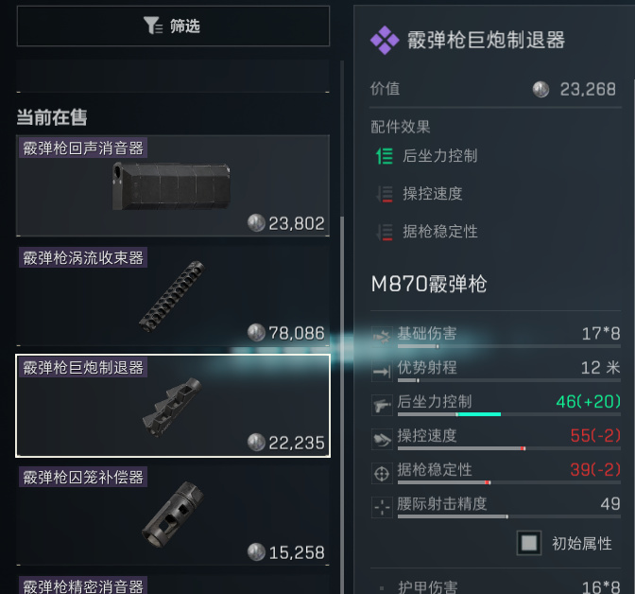Select 霰弹枪回声消音器 item priced 23,802
635x594 pixels.
pyautogui.click(x=173, y=185)
